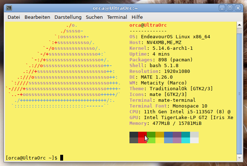Click the Theme: TraditionalOk line
Viewport: 247px width, 166px height.
point(171,89)
